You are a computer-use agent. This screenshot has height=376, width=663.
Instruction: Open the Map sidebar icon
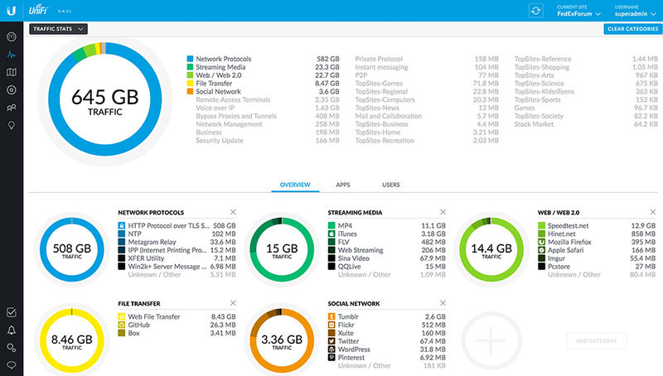point(12,72)
